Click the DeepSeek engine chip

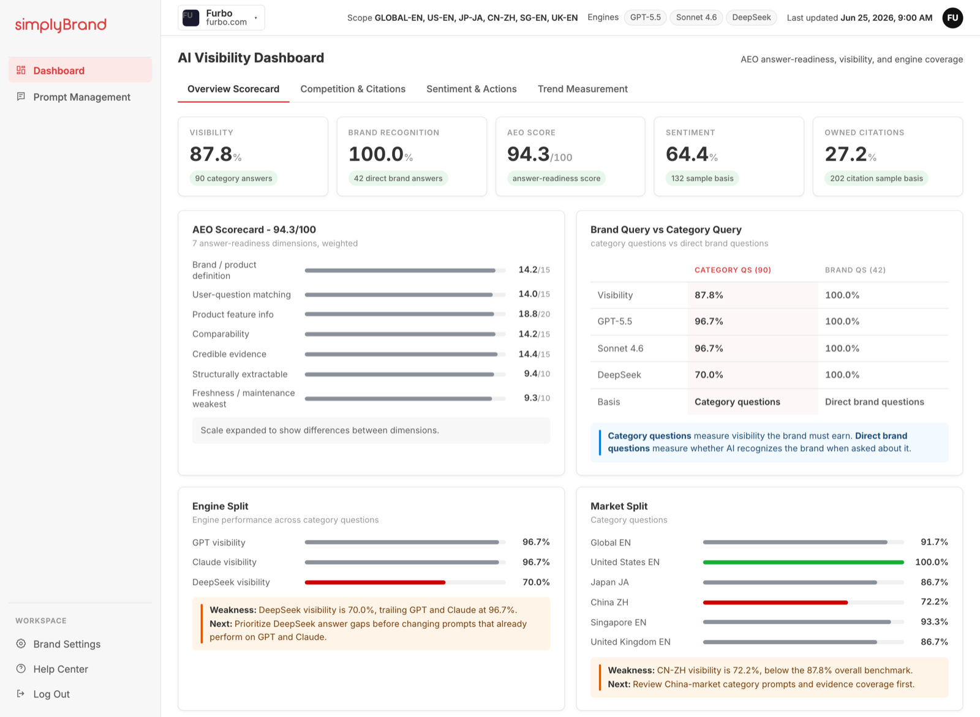click(752, 18)
